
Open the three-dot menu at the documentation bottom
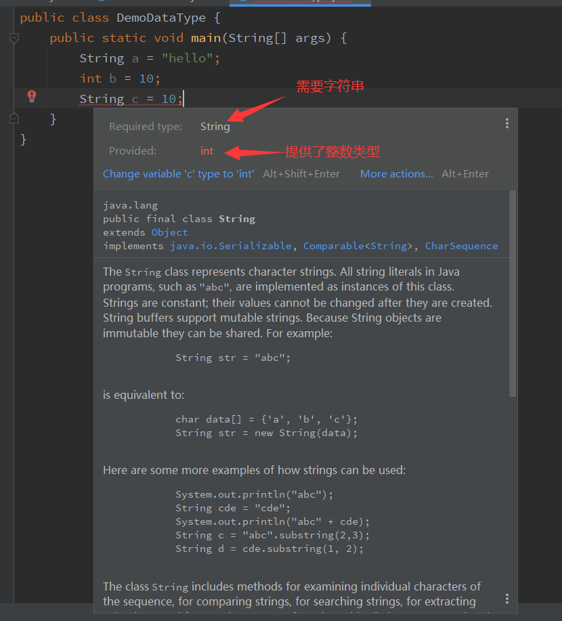pos(507,599)
